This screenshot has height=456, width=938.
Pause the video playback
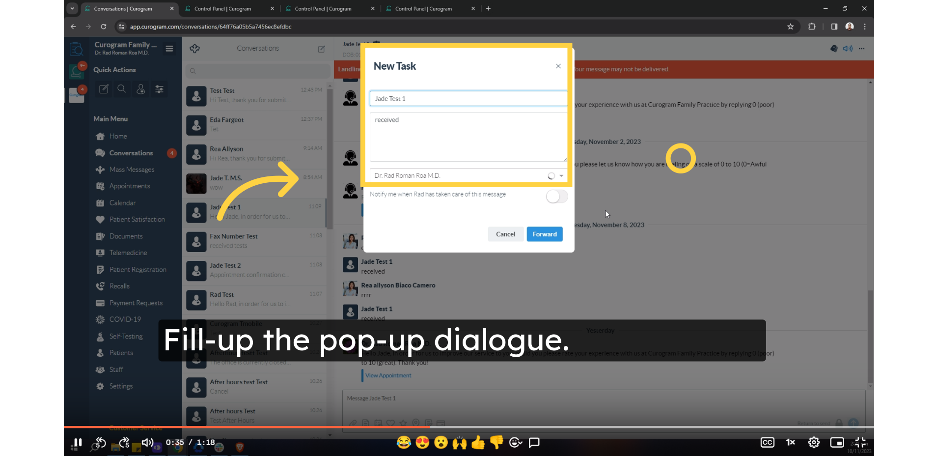tap(78, 442)
